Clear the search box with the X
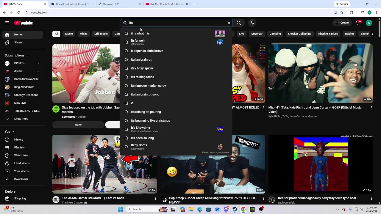The height and width of the screenshot is (214, 381). [229, 23]
